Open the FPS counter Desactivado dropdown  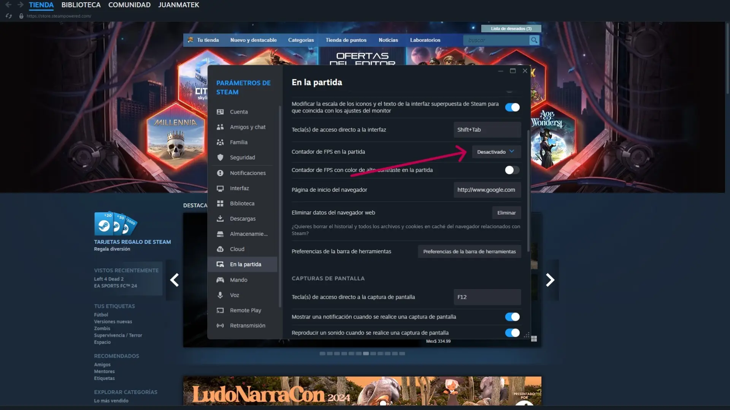(496, 152)
